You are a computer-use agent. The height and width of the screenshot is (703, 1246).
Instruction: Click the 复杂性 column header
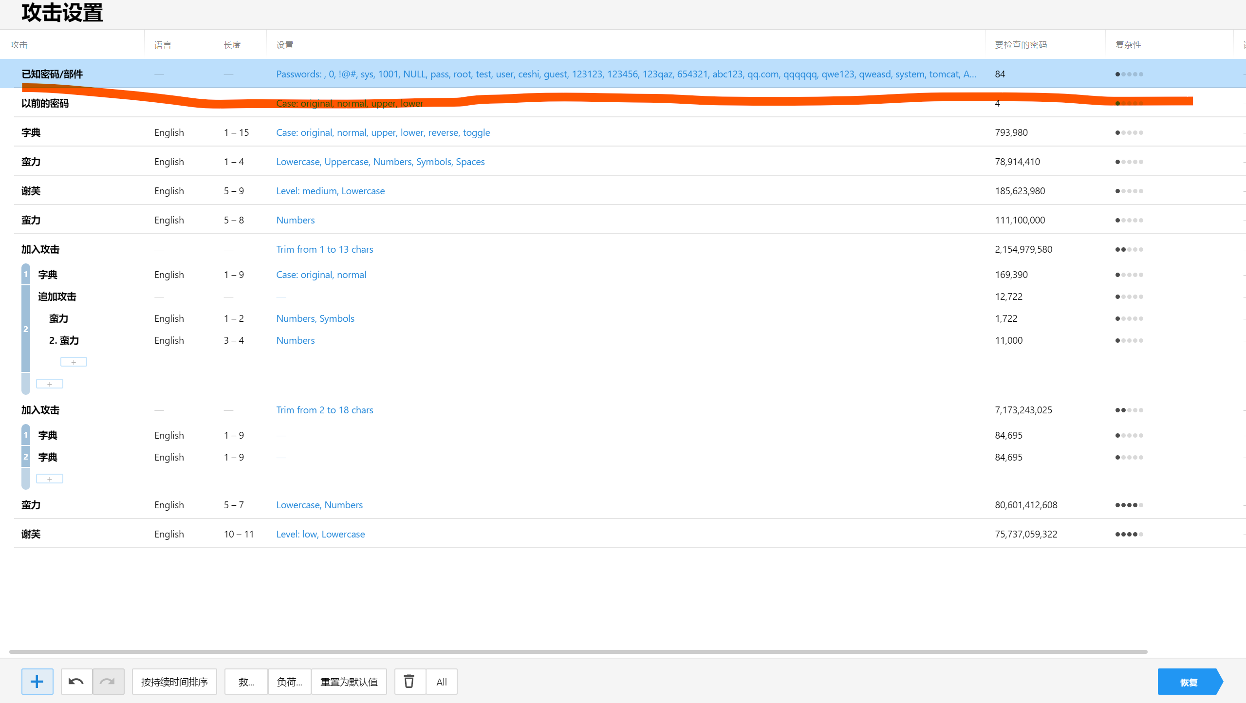[x=1128, y=45]
